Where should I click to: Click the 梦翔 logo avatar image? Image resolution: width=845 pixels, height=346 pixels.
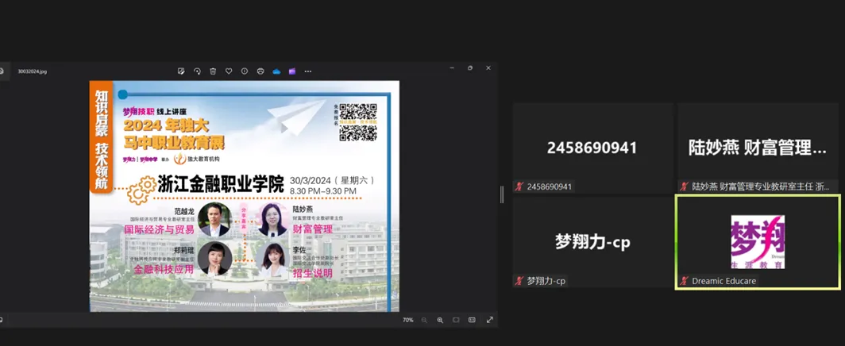[758, 242]
